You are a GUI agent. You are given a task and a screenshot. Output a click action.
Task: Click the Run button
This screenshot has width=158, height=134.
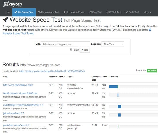(85, 50)
